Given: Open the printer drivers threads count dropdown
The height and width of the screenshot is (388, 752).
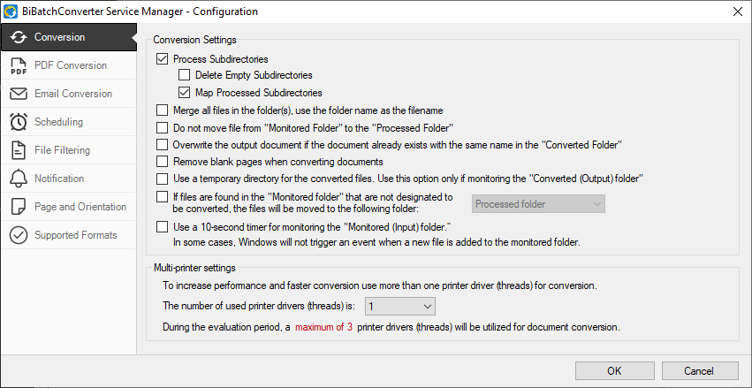Looking at the screenshot, I should point(400,306).
